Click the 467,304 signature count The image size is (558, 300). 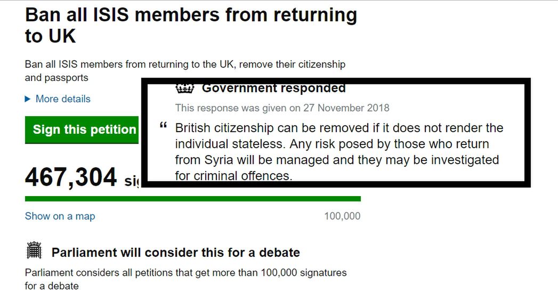coord(71,177)
